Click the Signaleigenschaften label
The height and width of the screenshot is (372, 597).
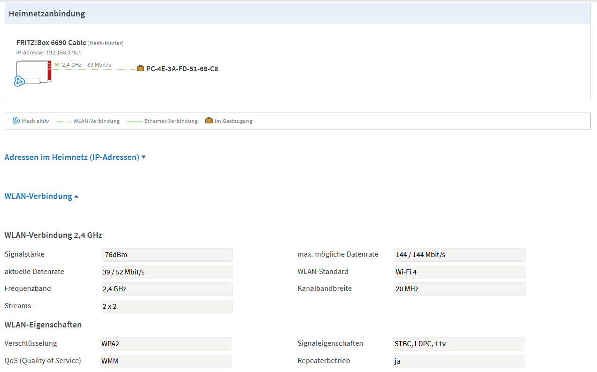tap(330, 343)
